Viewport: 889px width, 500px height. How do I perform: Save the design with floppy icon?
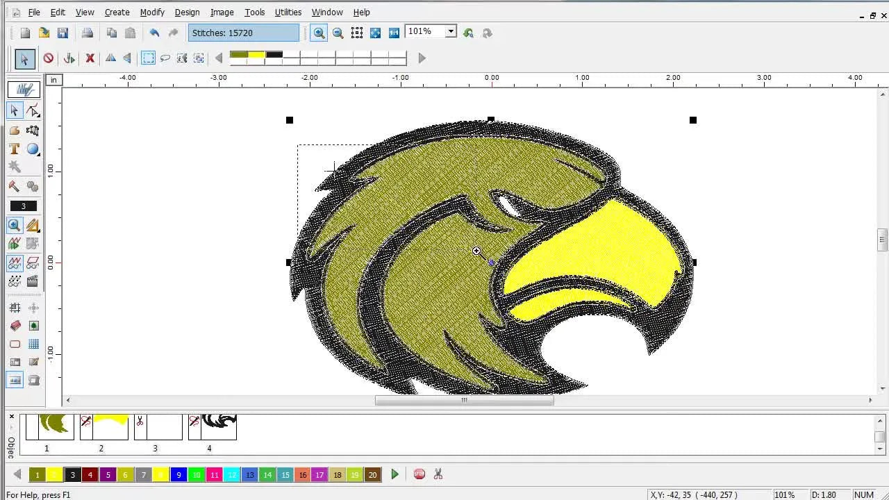click(63, 33)
